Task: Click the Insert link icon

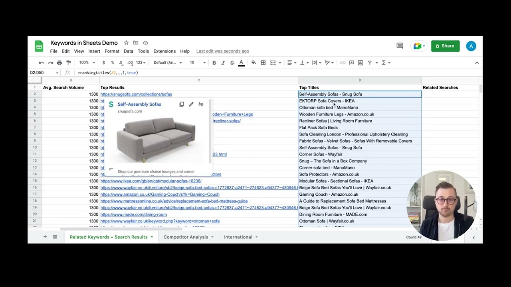Action: pos(343,63)
